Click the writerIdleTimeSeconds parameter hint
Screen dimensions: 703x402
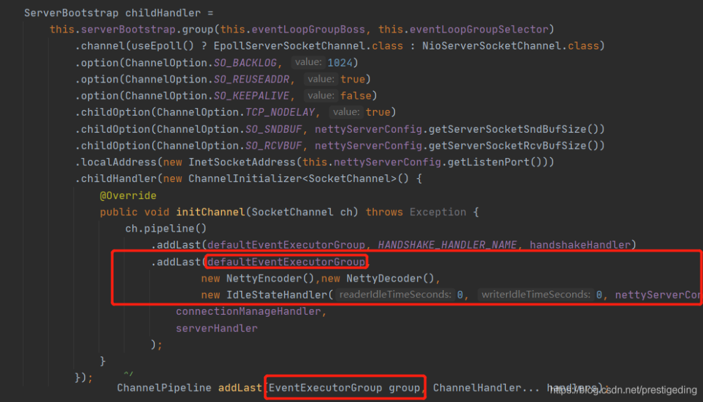click(535, 295)
